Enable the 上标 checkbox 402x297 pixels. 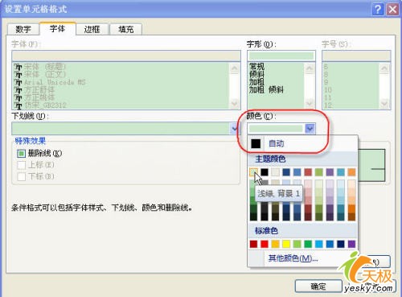click(21, 165)
